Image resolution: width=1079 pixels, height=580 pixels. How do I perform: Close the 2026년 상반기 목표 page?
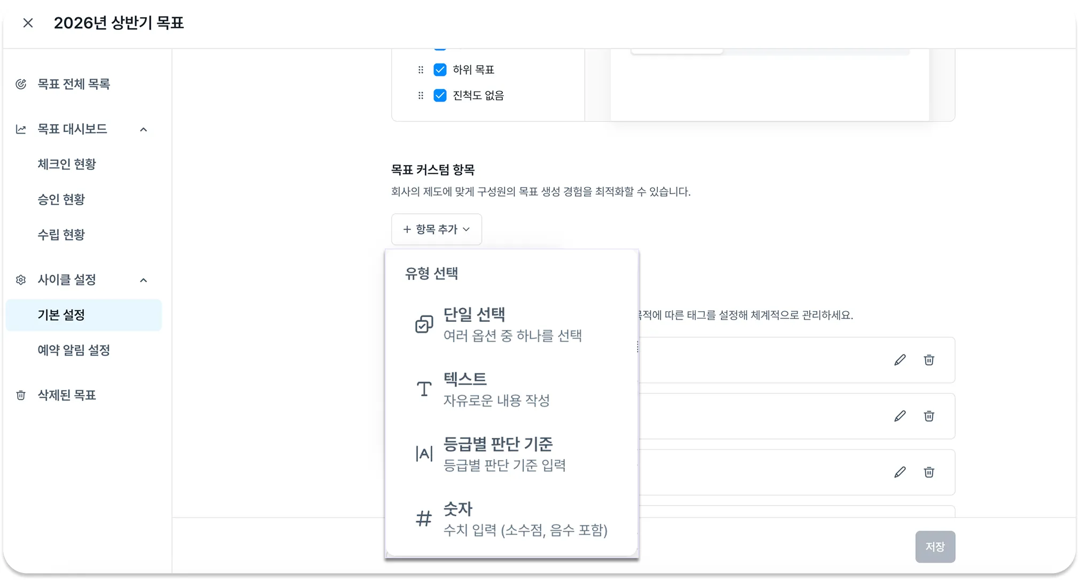tap(28, 23)
